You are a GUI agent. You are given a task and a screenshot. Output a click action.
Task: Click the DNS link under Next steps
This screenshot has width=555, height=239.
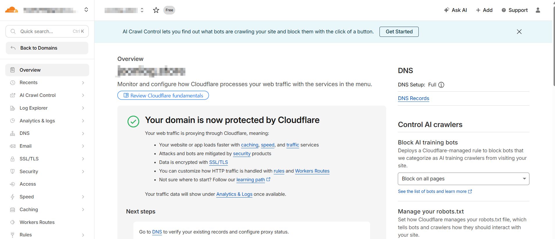coord(157,232)
